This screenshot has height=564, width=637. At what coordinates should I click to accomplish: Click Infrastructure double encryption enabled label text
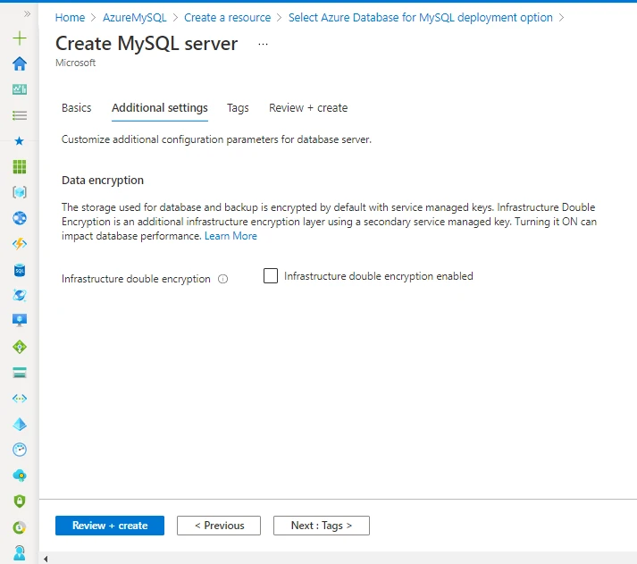(379, 276)
